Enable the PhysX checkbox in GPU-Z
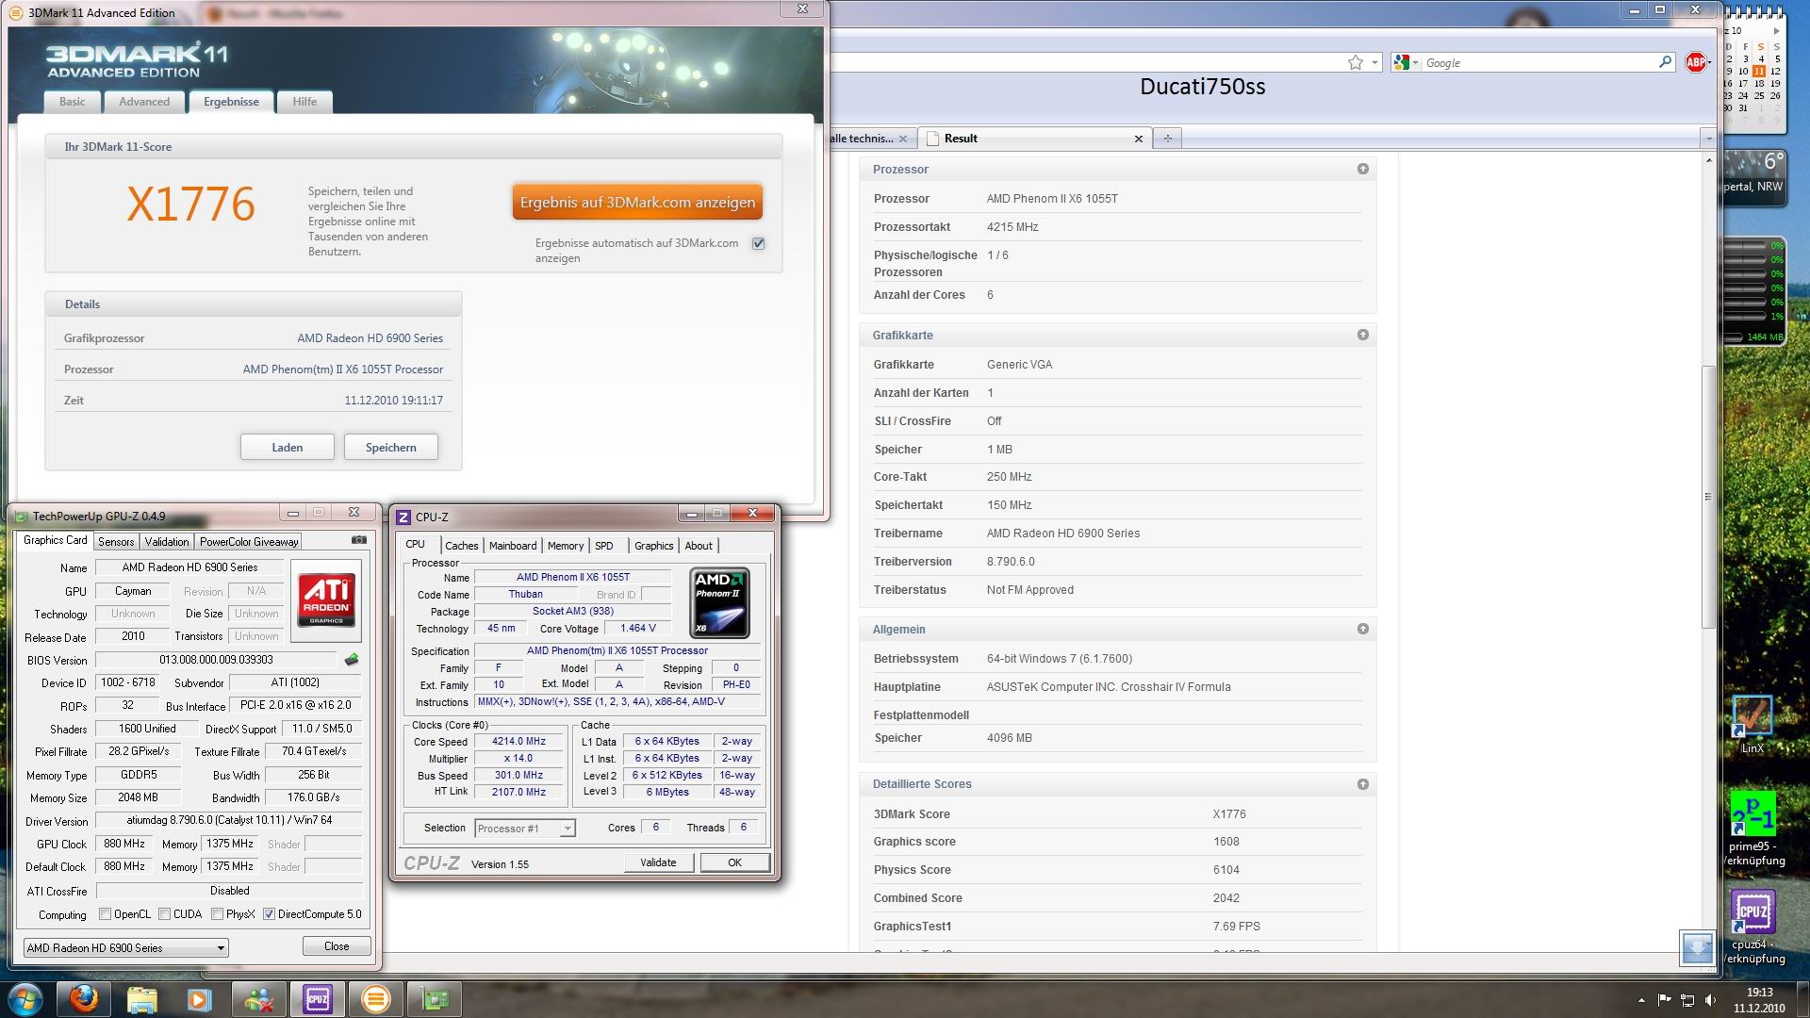1810x1018 pixels. click(x=218, y=914)
